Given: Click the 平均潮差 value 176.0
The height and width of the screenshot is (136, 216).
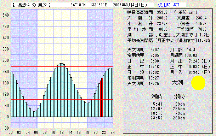Looking at the screenshot, I should coord(201,29).
